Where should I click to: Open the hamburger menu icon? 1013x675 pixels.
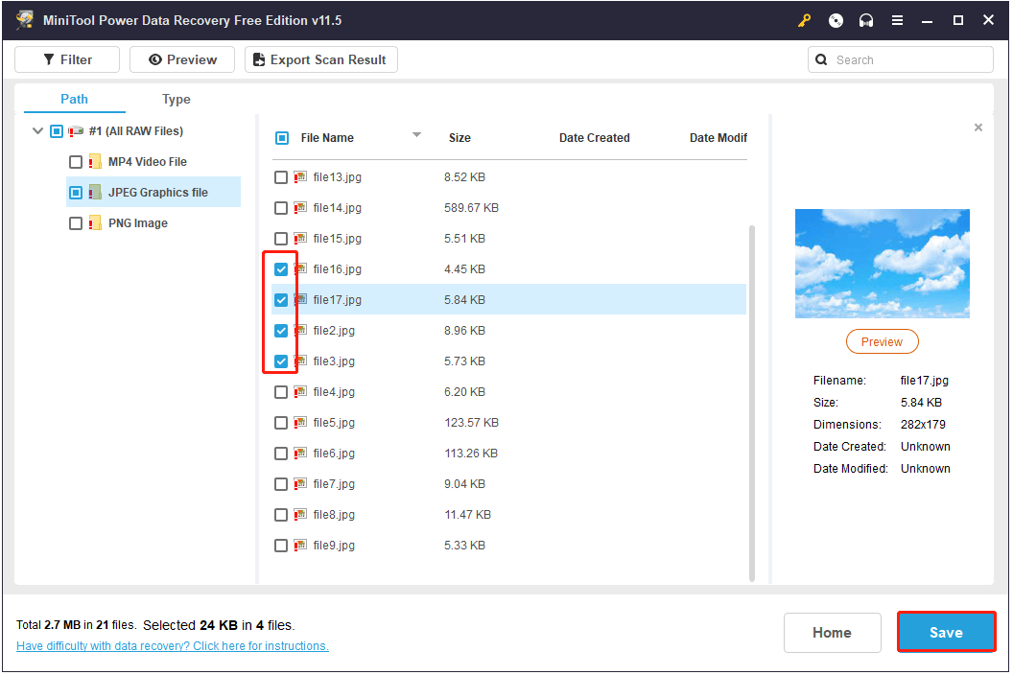coord(897,20)
